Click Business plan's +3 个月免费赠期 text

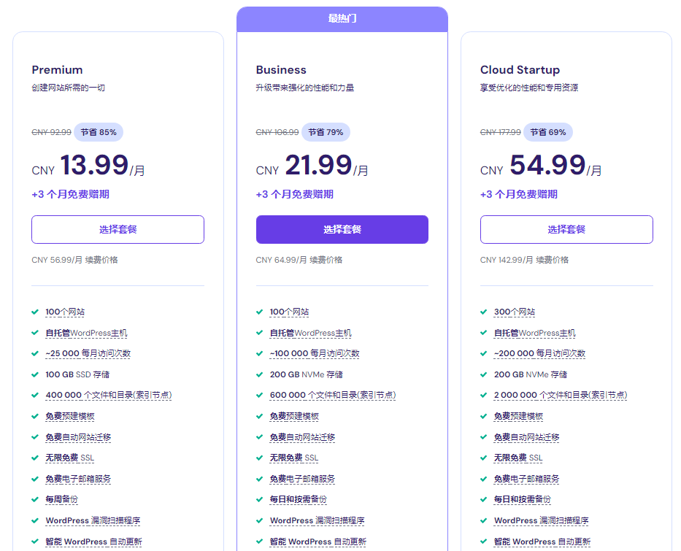tap(294, 194)
